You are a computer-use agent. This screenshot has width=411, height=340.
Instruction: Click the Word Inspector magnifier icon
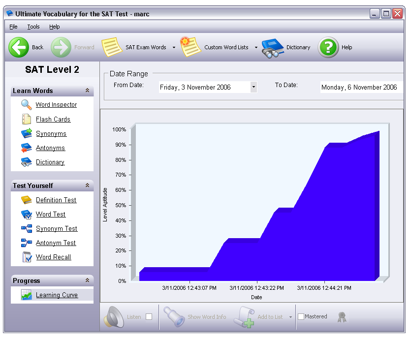pyautogui.click(x=27, y=105)
